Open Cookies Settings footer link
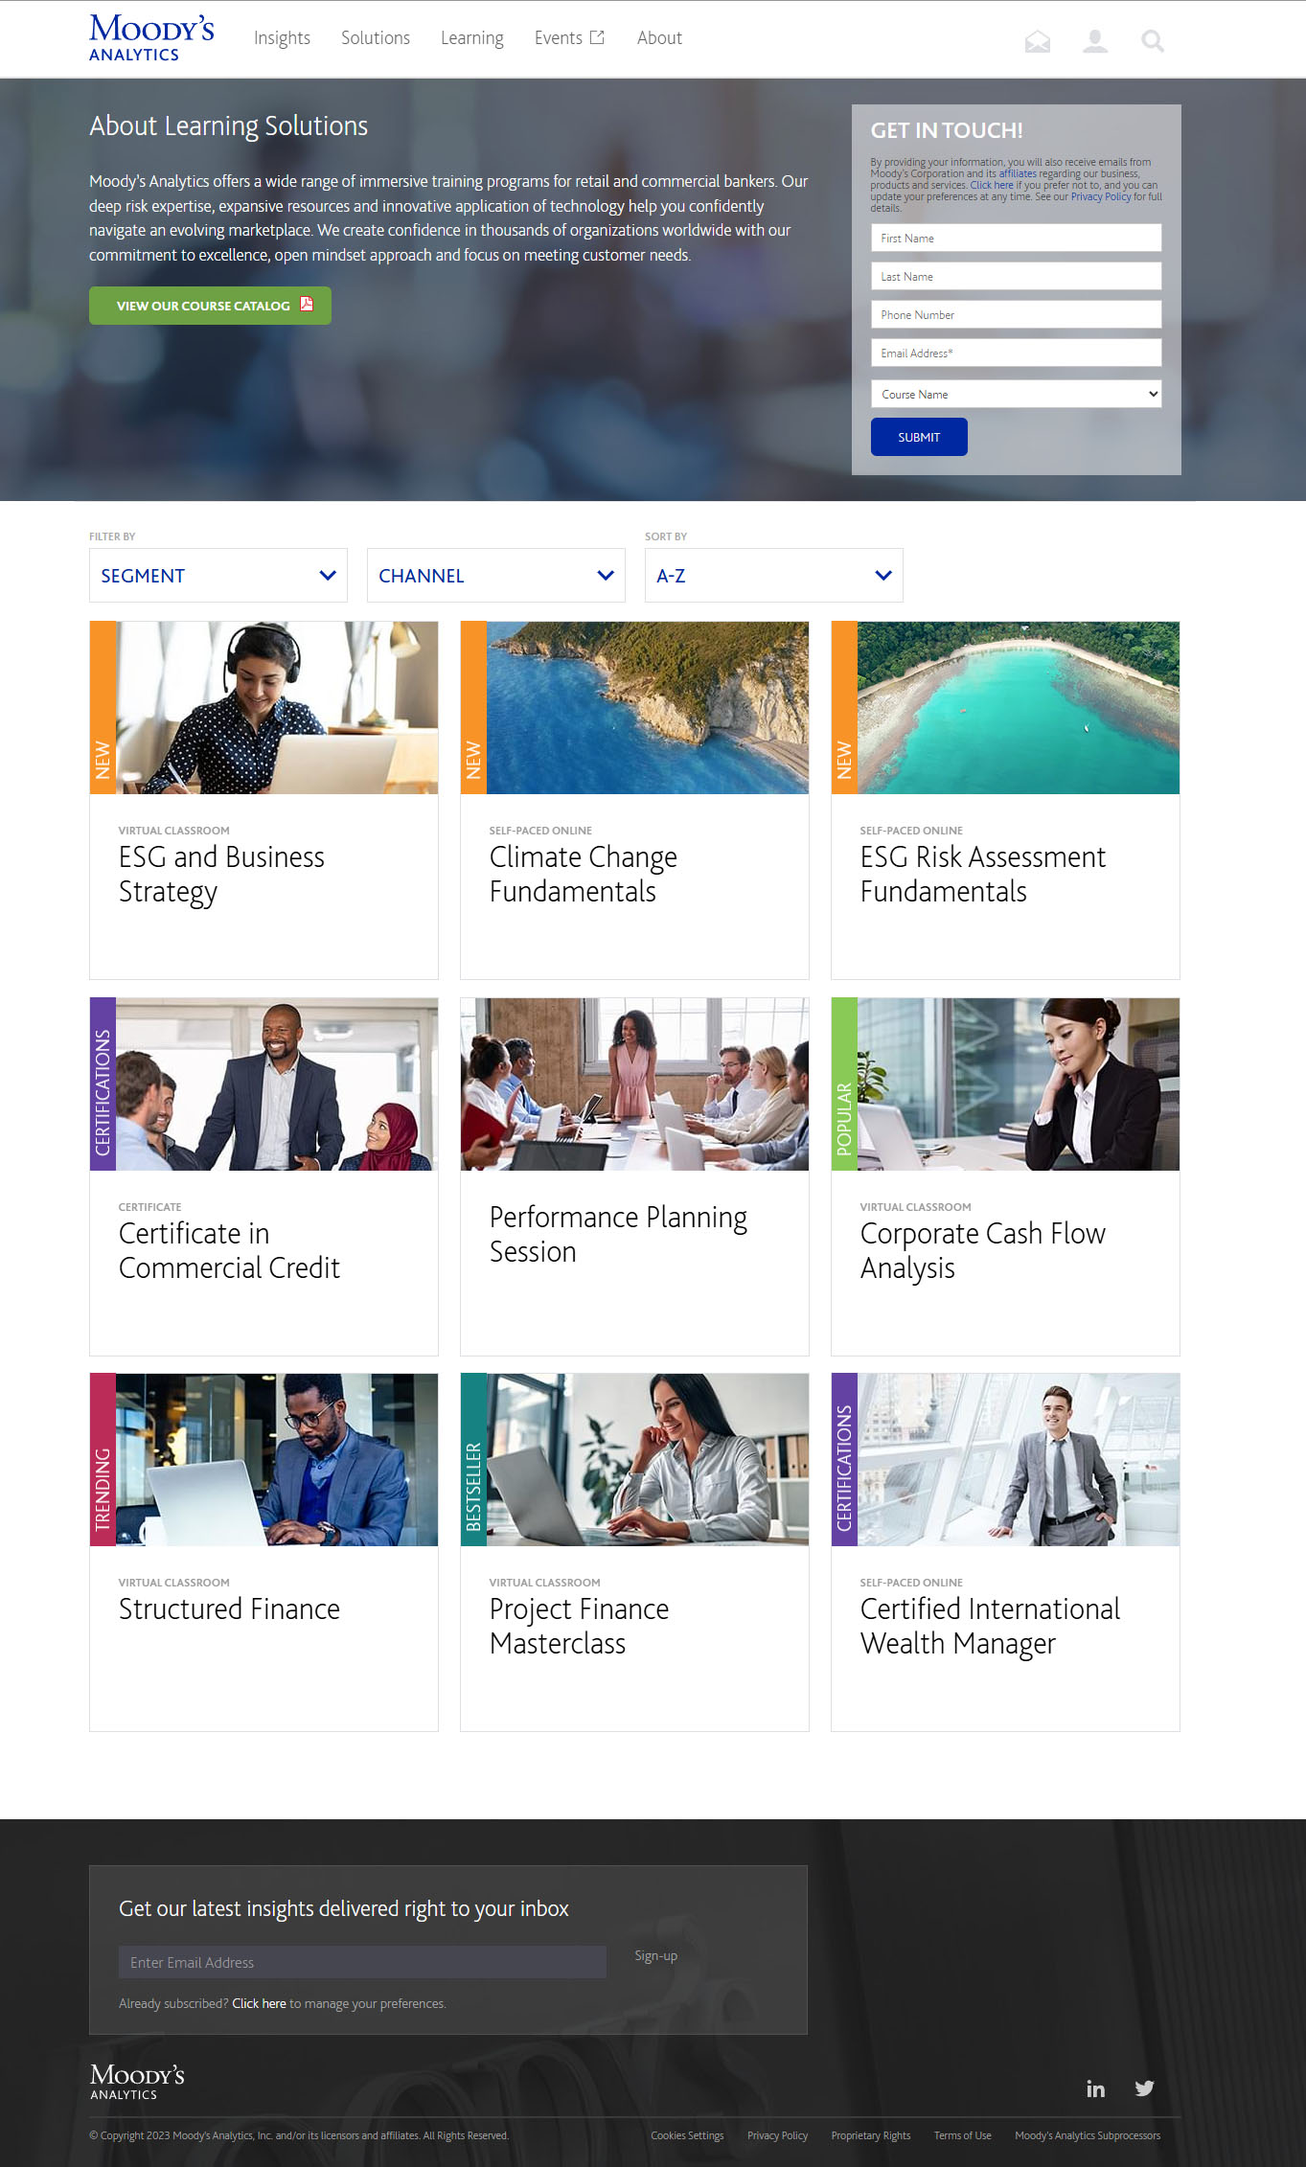The width and height of the screenshot is (1306, 2167). (x=687, y=2135)
